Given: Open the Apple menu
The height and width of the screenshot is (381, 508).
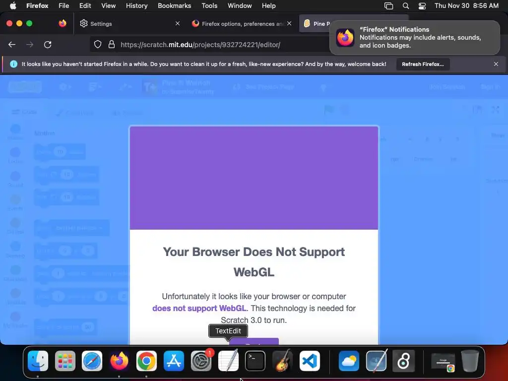Looking at the screenshot, I should 12,6.
